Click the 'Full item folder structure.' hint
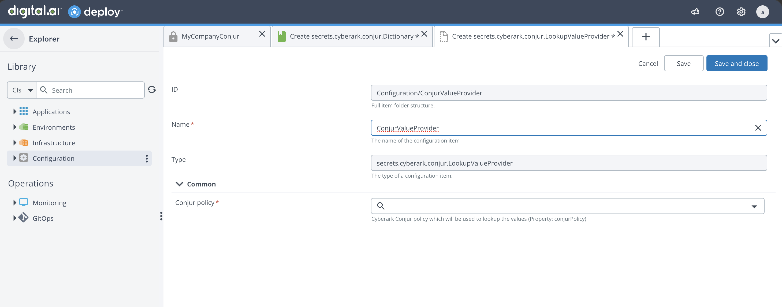 (403, 105)
